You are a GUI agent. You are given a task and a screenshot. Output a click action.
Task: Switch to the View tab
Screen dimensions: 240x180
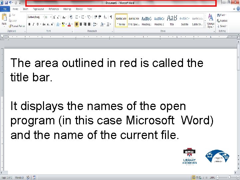90,9
